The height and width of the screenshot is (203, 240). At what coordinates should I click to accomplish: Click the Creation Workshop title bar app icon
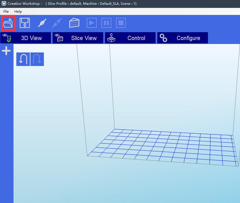point(4,4)
